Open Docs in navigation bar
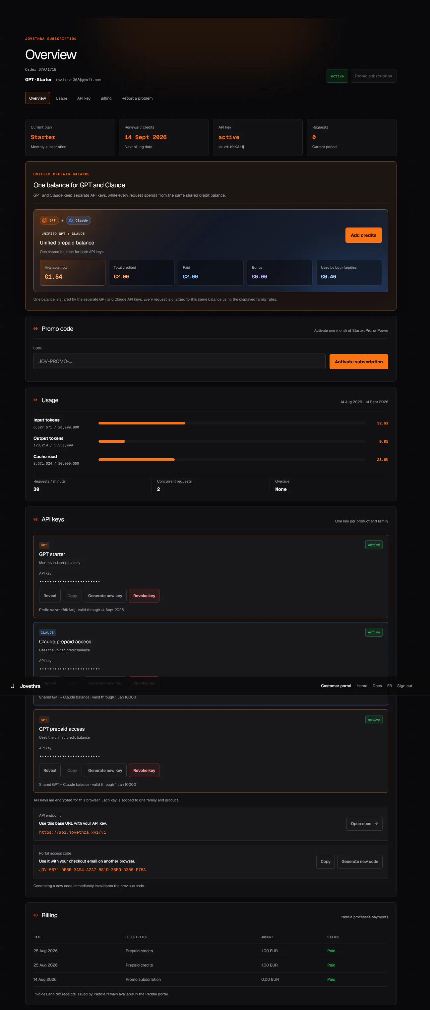This screenshot has width=430, height=1010. click(377, 686)
